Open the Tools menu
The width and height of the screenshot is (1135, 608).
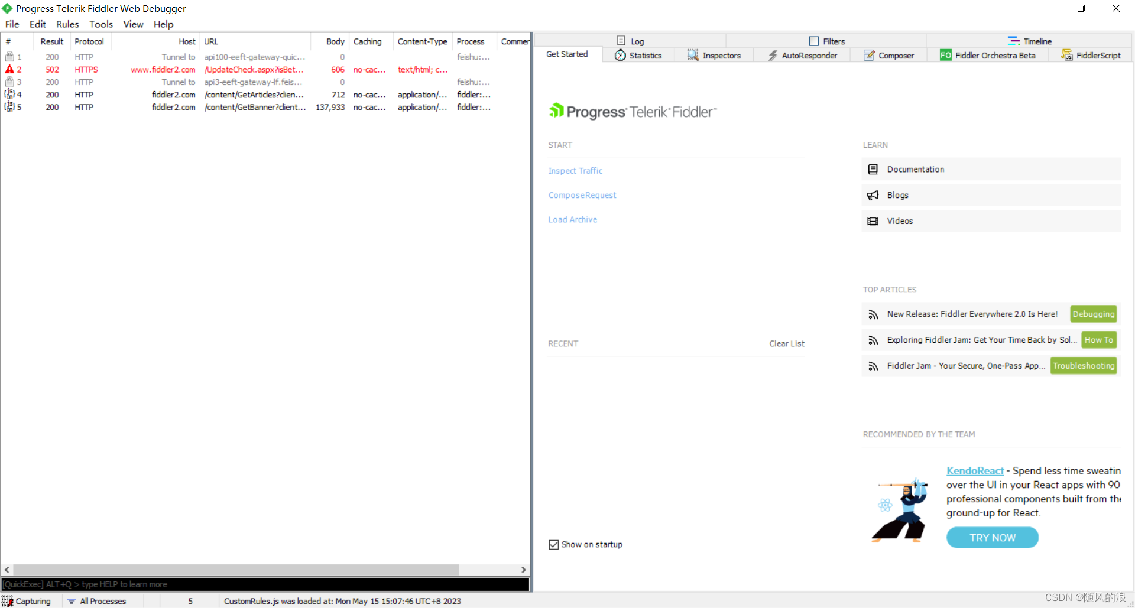(x=101, y=24)
